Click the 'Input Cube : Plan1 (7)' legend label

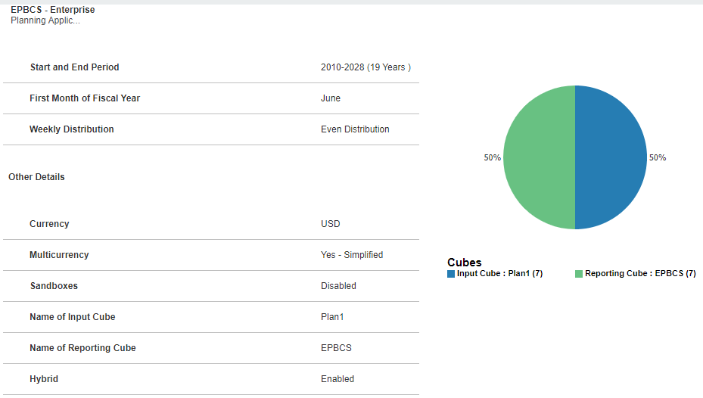[x=499, y=274]
